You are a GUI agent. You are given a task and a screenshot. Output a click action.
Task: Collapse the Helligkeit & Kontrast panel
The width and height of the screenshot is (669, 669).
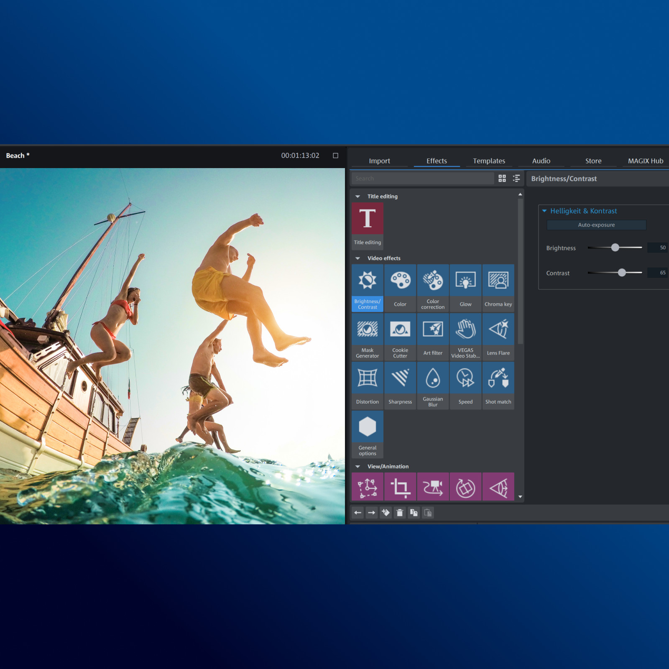544,211
